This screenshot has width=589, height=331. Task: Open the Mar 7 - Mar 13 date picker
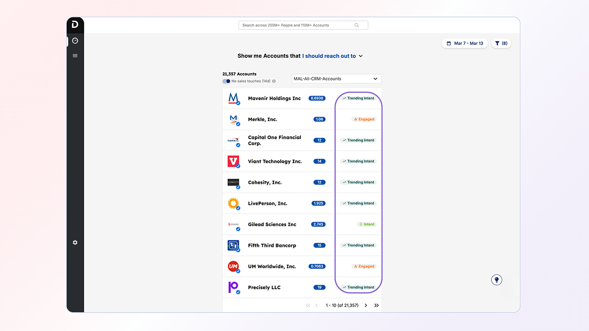pyautogui.click(x=464, y=43)
